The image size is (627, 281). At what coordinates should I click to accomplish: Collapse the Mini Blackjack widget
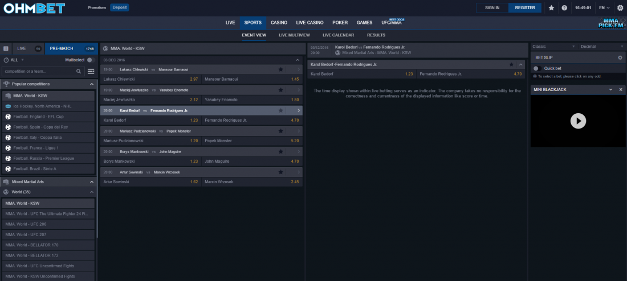[610, 90]
